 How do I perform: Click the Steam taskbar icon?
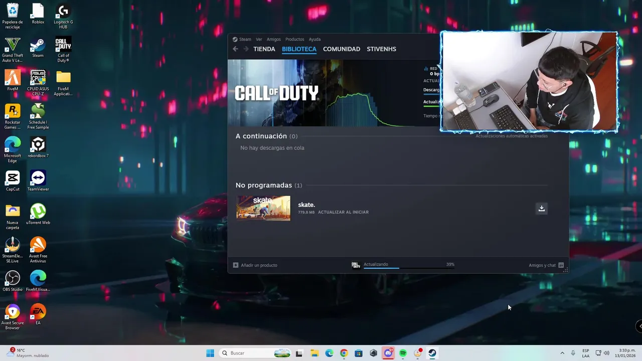point(432,353)
